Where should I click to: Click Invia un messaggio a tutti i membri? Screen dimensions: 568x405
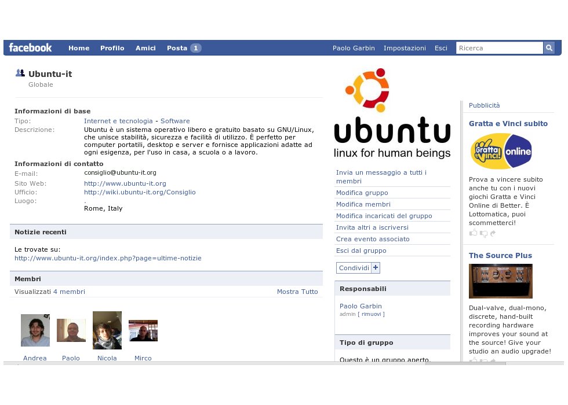tap(381, 177)
